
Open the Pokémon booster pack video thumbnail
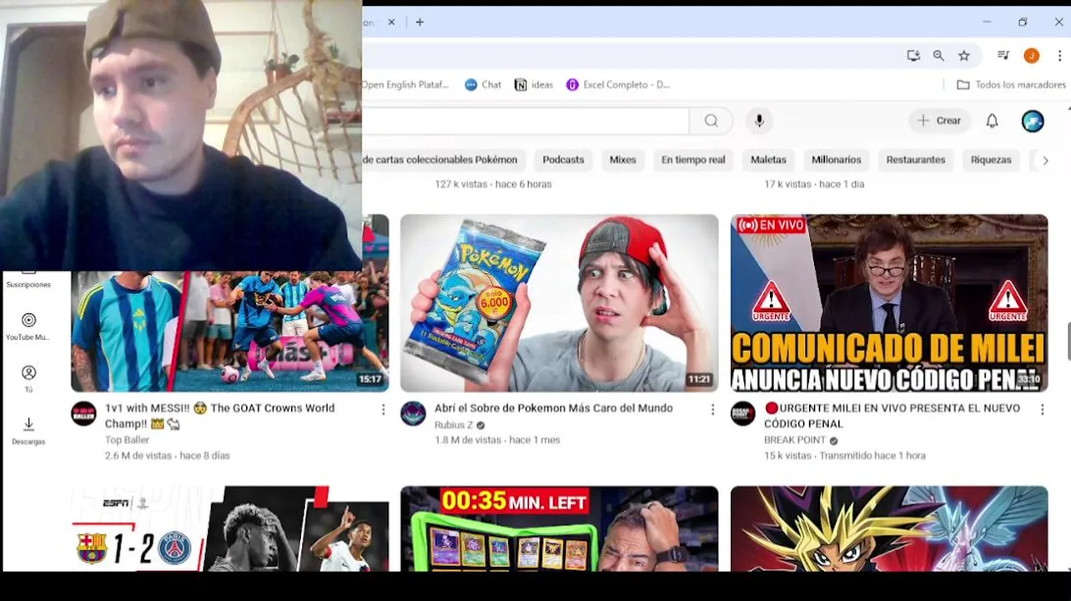tap(559, 303)
